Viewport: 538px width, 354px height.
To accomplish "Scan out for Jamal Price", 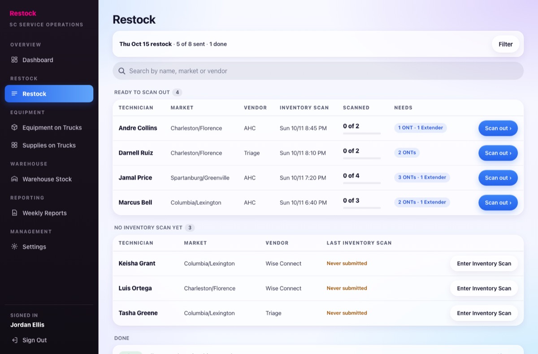I will (x=498, y=178).
